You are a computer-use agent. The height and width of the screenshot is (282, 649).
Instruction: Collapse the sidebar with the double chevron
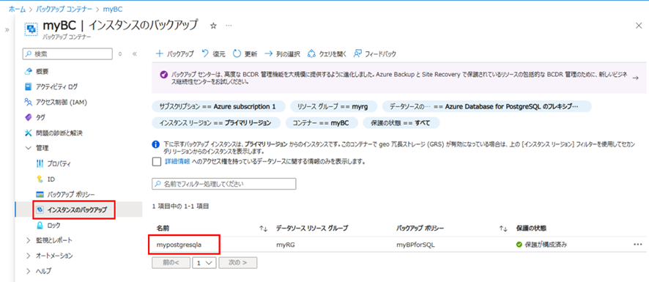pyautogui.click(x=134, y=53)
